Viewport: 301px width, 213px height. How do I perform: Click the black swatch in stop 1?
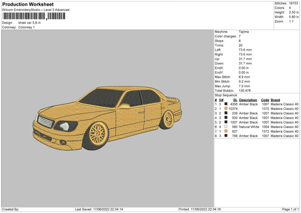point(226,104)
